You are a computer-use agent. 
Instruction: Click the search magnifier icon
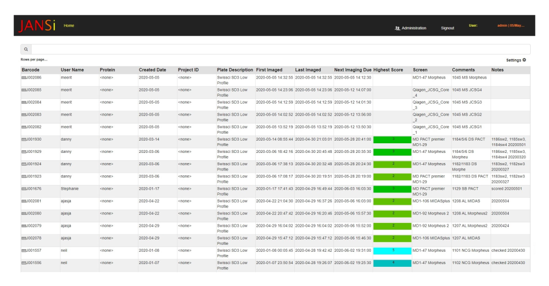pos(26,49)
